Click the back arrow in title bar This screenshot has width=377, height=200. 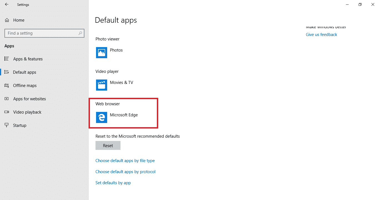(7, 4)
